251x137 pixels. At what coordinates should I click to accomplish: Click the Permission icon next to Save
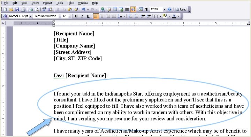(x=23, y=9)
